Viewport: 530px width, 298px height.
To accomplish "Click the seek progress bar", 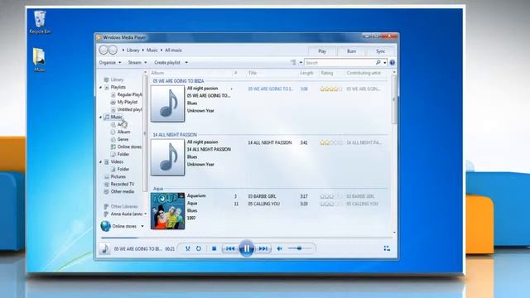I will 246,238.
